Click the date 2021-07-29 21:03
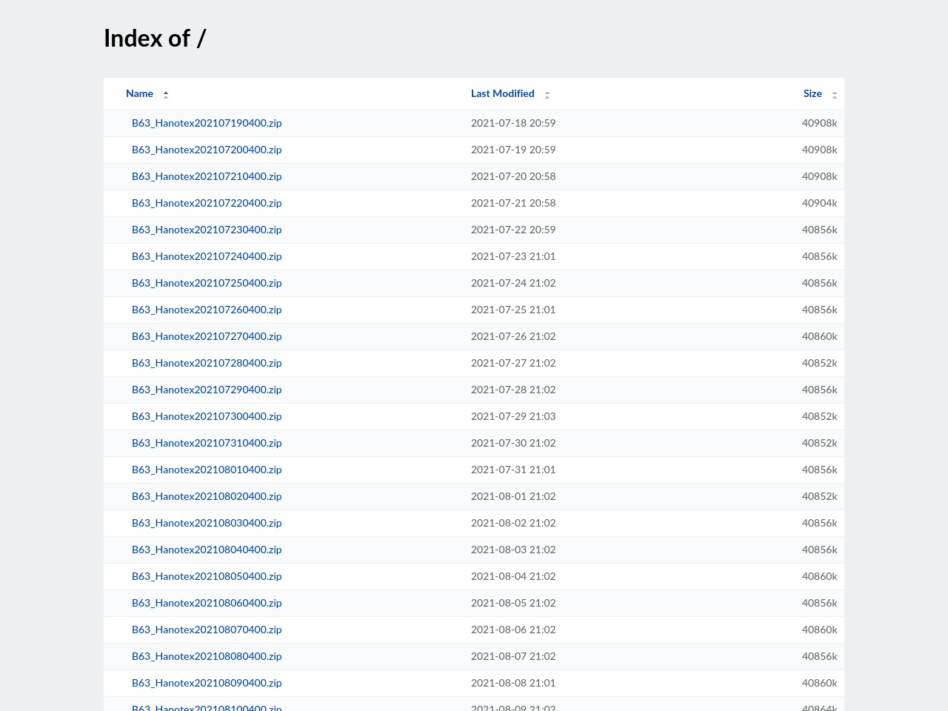Viewport: 948px width, 711px height. point(513,416)
